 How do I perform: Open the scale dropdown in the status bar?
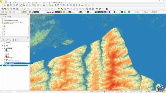tap(116, 92)
